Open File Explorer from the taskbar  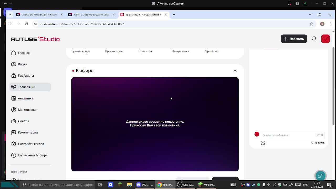tap(129, 185)
